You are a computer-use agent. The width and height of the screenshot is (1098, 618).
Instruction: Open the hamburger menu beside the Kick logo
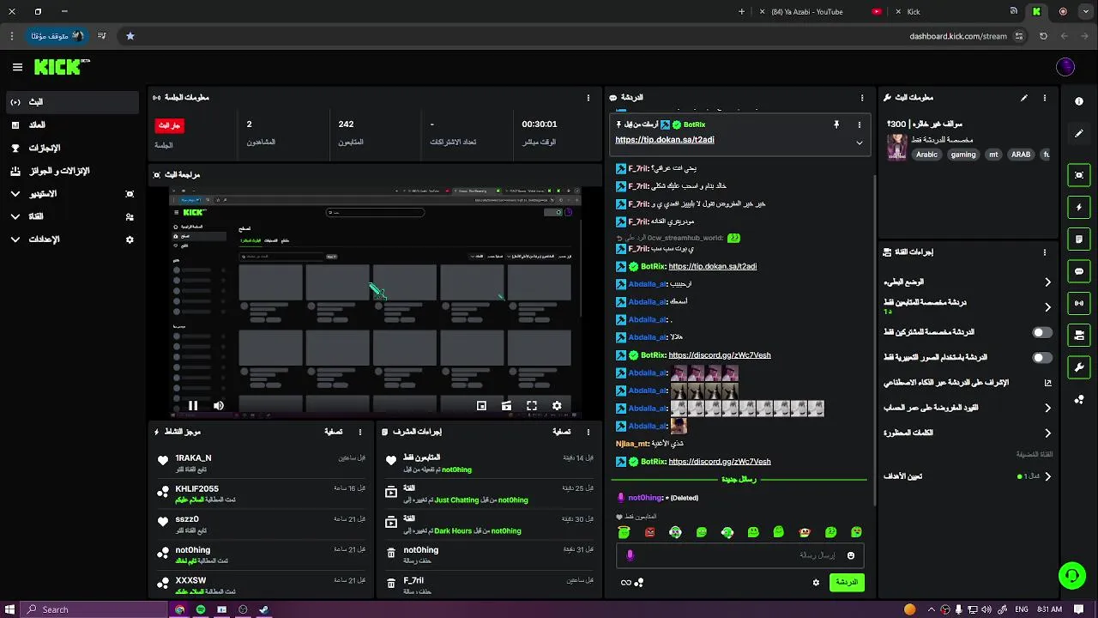(x=17, y=67)
